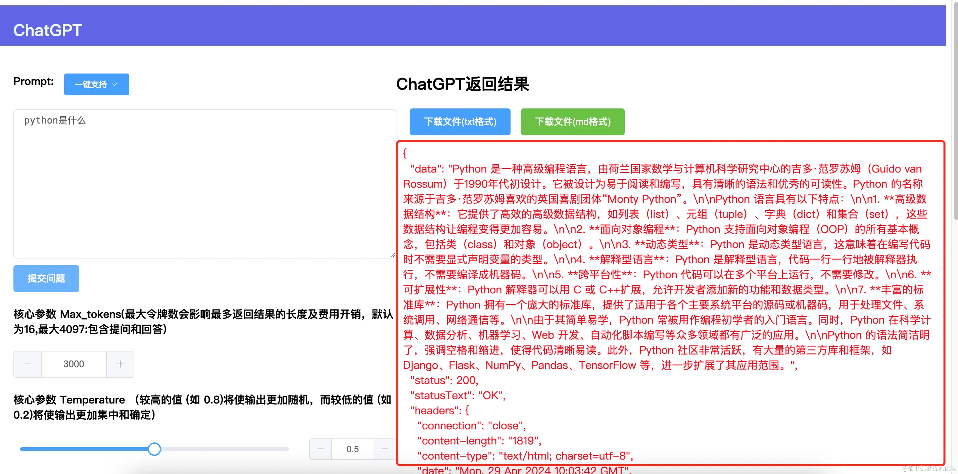Decrease Max_tokens with minus button
This screenshot has width=958, height=474.
coord(28,364)
